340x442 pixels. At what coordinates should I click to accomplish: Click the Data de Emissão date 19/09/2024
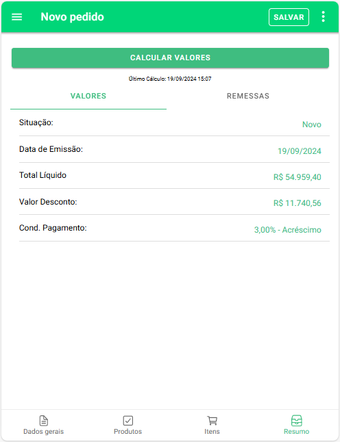coord(300,151)
